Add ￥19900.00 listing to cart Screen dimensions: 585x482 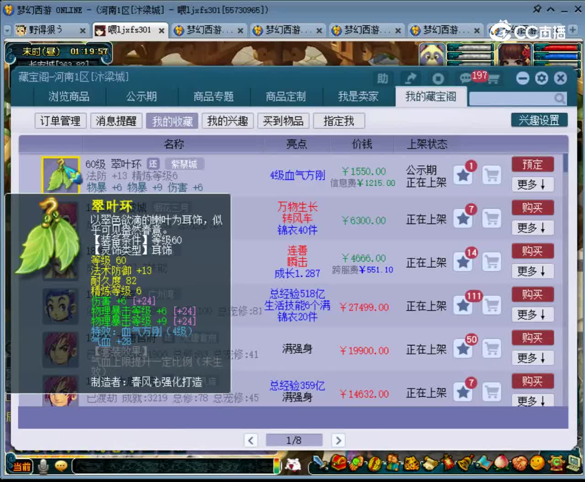(x=492, y=349)
